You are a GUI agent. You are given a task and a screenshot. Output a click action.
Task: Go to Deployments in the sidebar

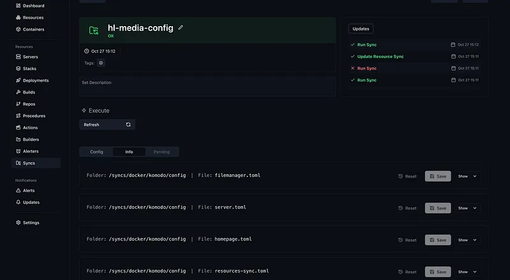35,80
